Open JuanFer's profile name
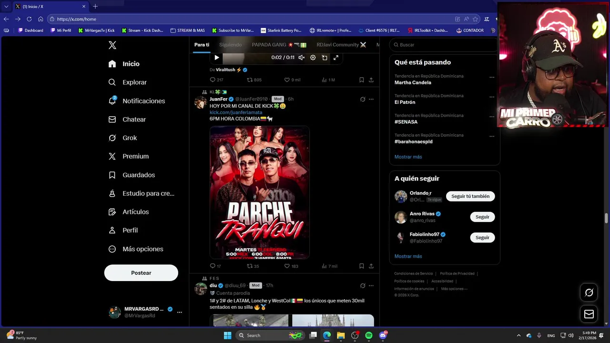The width and height of the screenshot is (610, 343). [218, 99]
